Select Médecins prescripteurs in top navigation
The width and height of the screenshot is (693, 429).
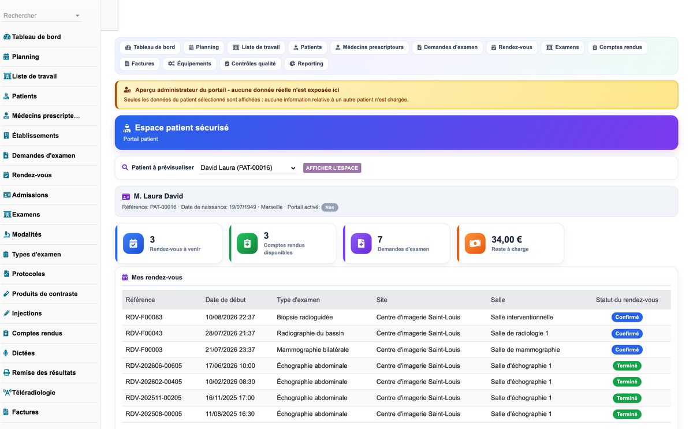370,47
